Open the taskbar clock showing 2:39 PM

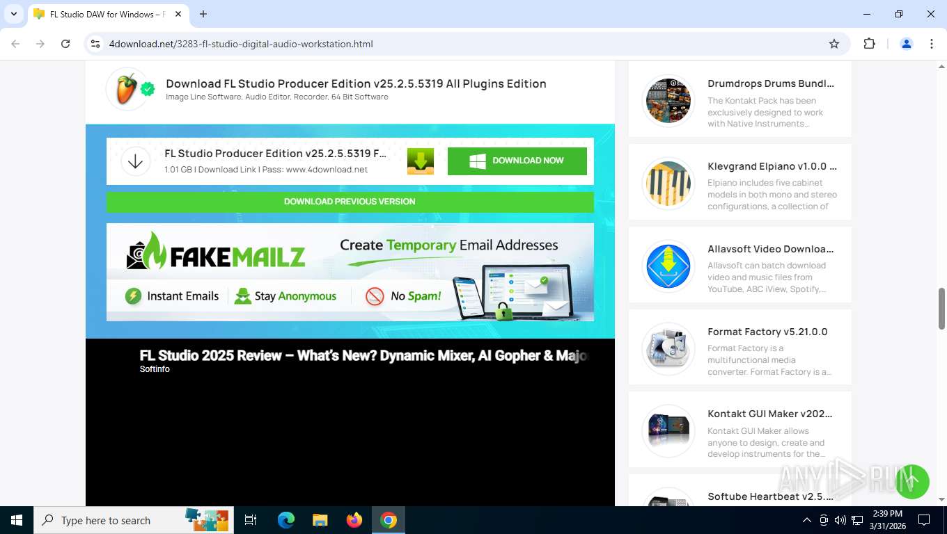click(x=886, y=520)
